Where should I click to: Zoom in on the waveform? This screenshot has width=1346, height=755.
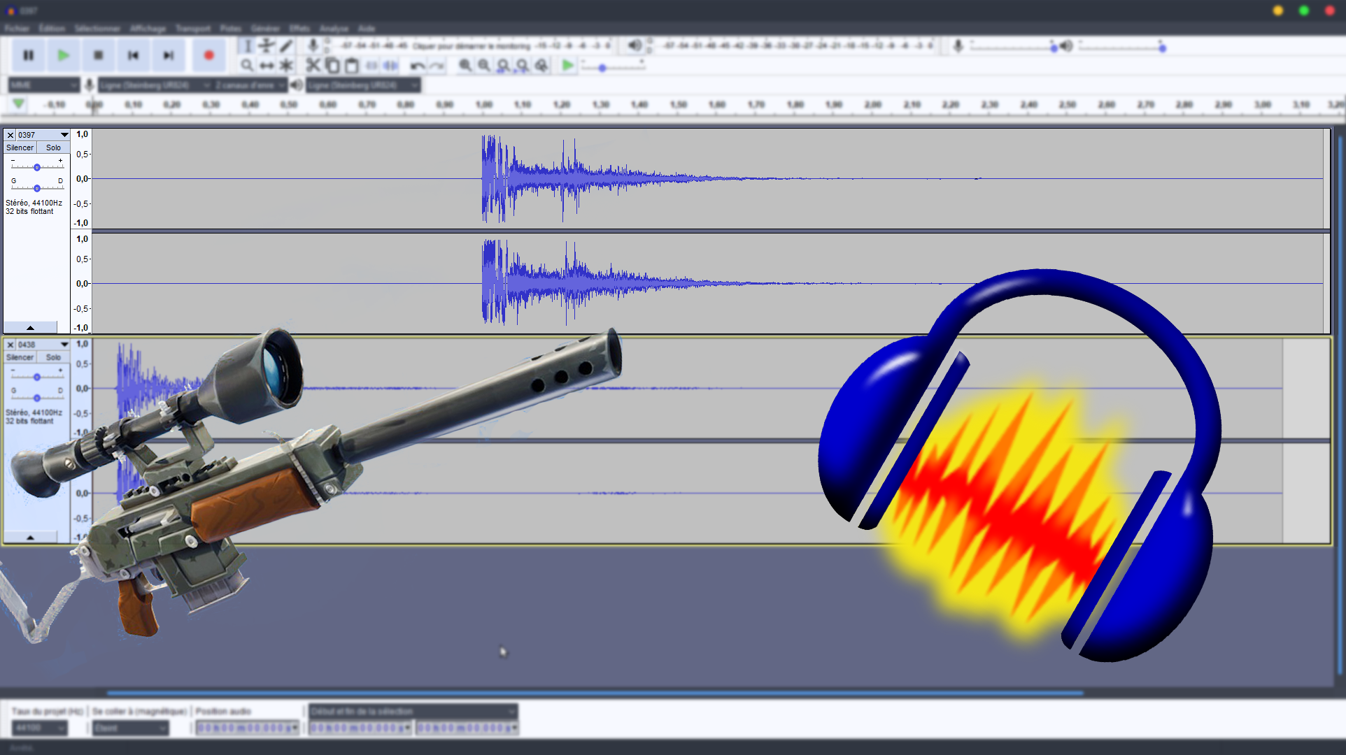tap(465, 66)
